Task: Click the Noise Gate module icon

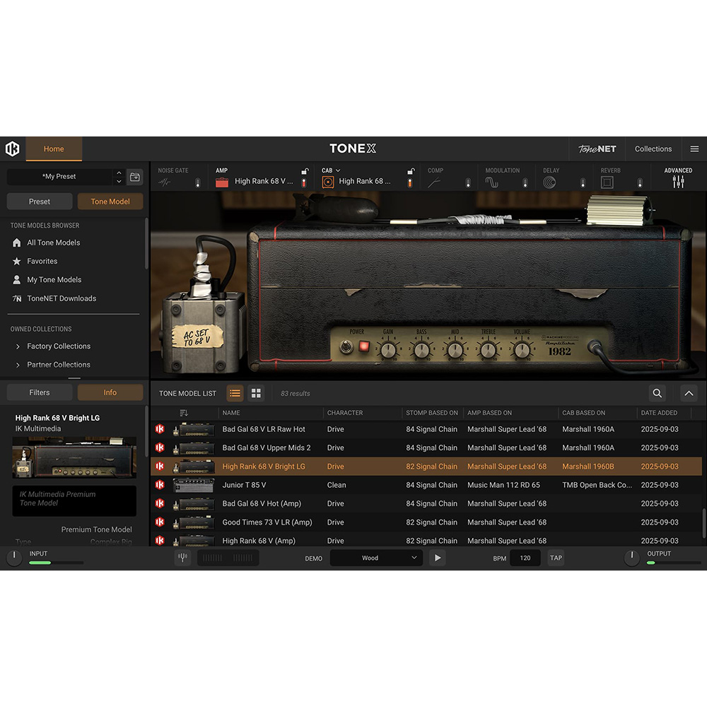Action: pyautogui.click(x=165, y=182)
